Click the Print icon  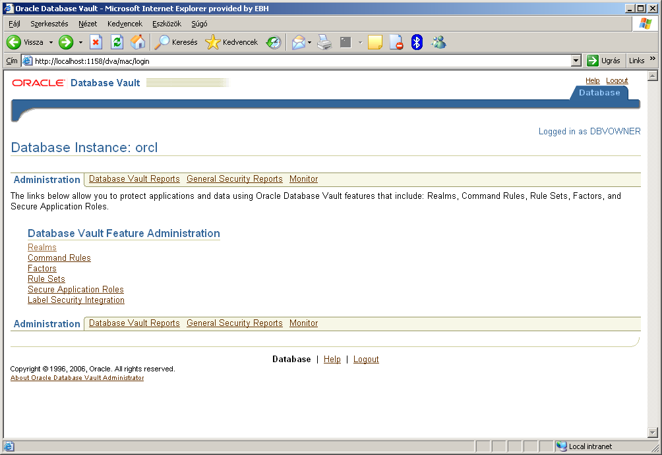(x=324, y=42)
